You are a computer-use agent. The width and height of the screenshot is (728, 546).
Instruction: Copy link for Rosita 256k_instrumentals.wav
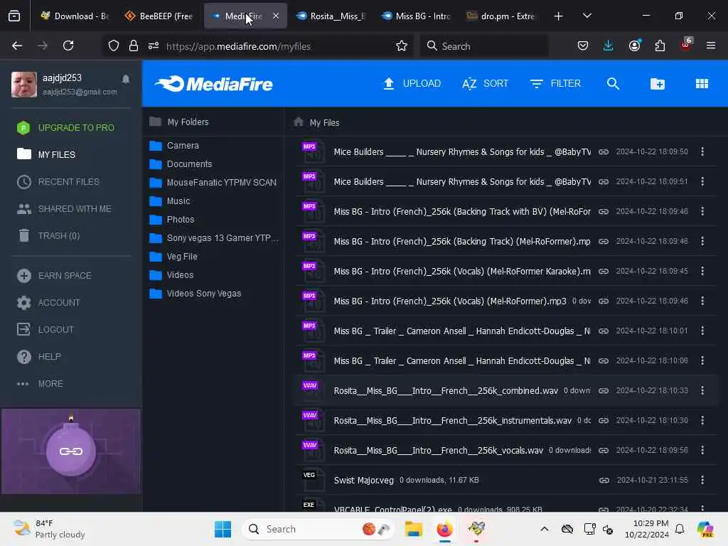(x=603, y=421)
